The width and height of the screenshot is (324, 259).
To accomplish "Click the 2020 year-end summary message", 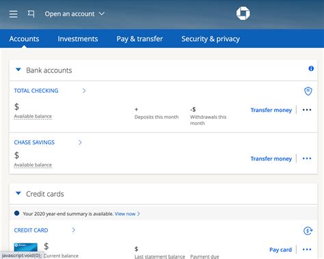I will click(68, 214).
